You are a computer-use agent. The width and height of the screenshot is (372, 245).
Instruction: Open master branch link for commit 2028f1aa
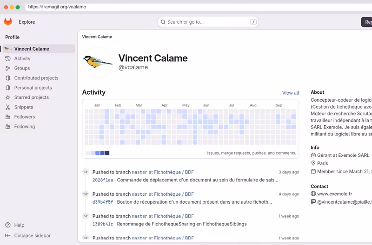(139, 172)
